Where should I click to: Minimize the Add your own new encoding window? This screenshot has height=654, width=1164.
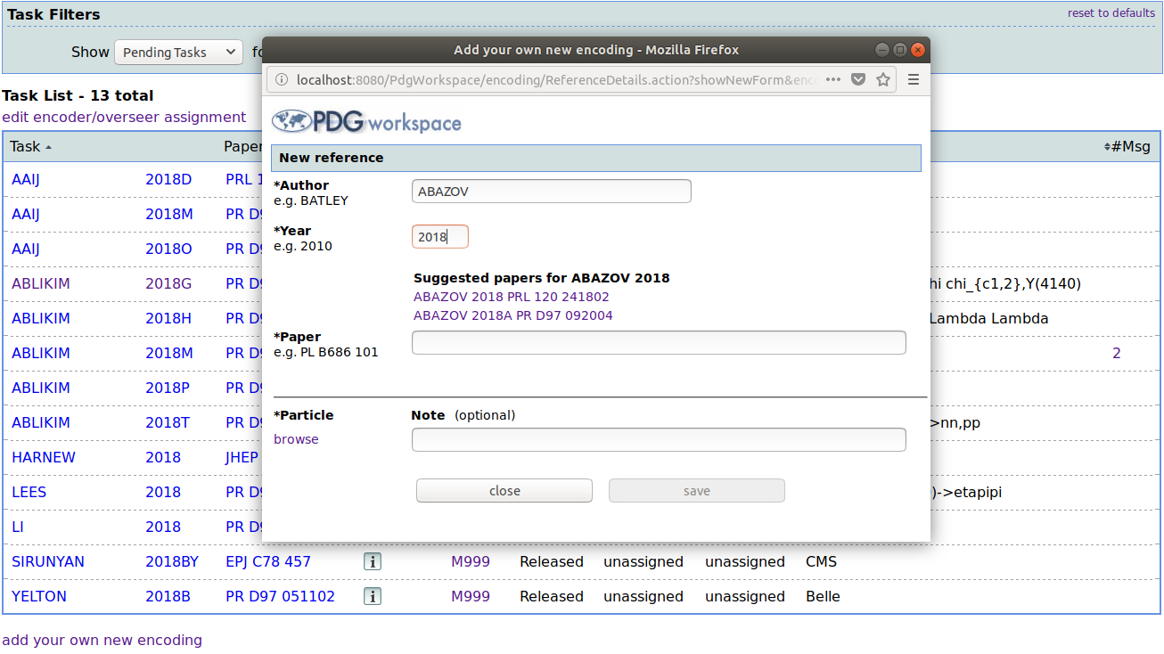881,50
